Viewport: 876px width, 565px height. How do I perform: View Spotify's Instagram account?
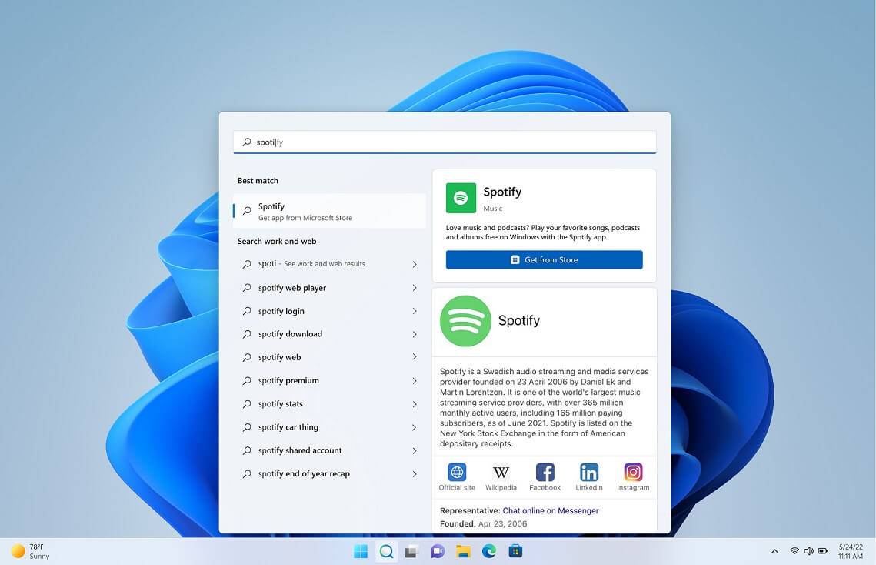click(x=632, y=476)
